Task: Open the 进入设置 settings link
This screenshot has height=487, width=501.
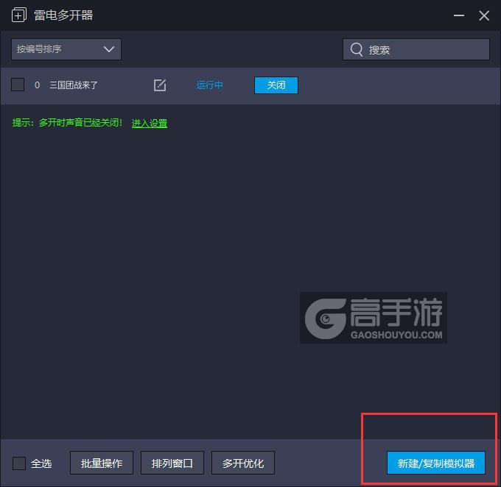Action: [x=150, y=123]
